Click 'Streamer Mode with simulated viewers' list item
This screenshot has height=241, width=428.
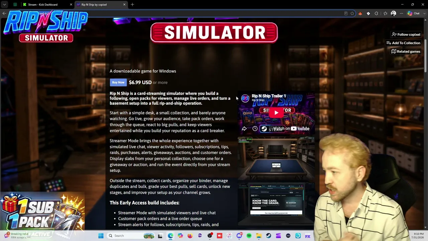(167, 213)
